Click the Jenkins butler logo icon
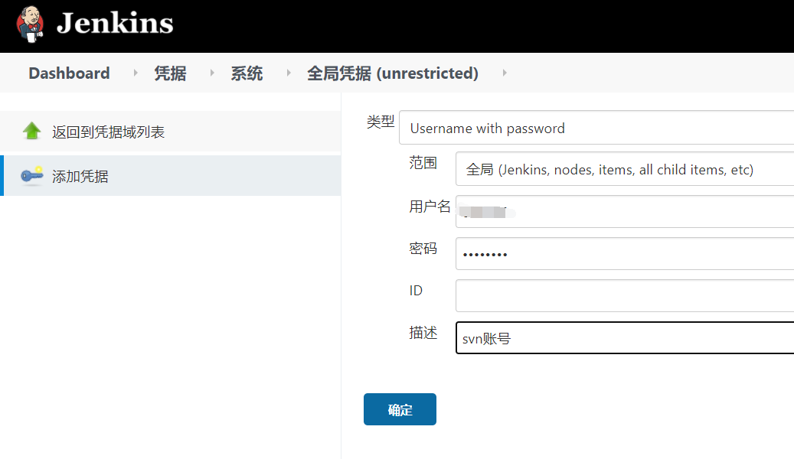 30,24
